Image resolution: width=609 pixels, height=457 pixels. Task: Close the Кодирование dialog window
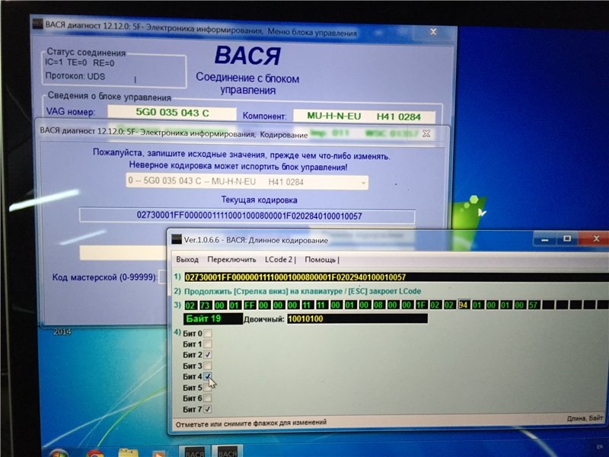click(x=426, y=133)
